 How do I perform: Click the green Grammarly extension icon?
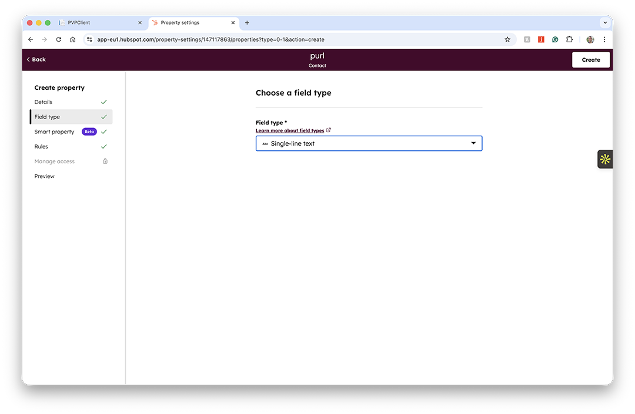[555, 39]
